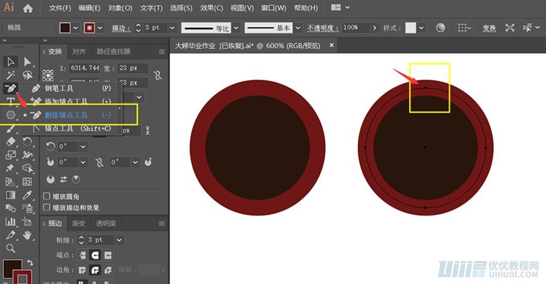
Task: Select the Paintbrush tool
Action: 11,129
